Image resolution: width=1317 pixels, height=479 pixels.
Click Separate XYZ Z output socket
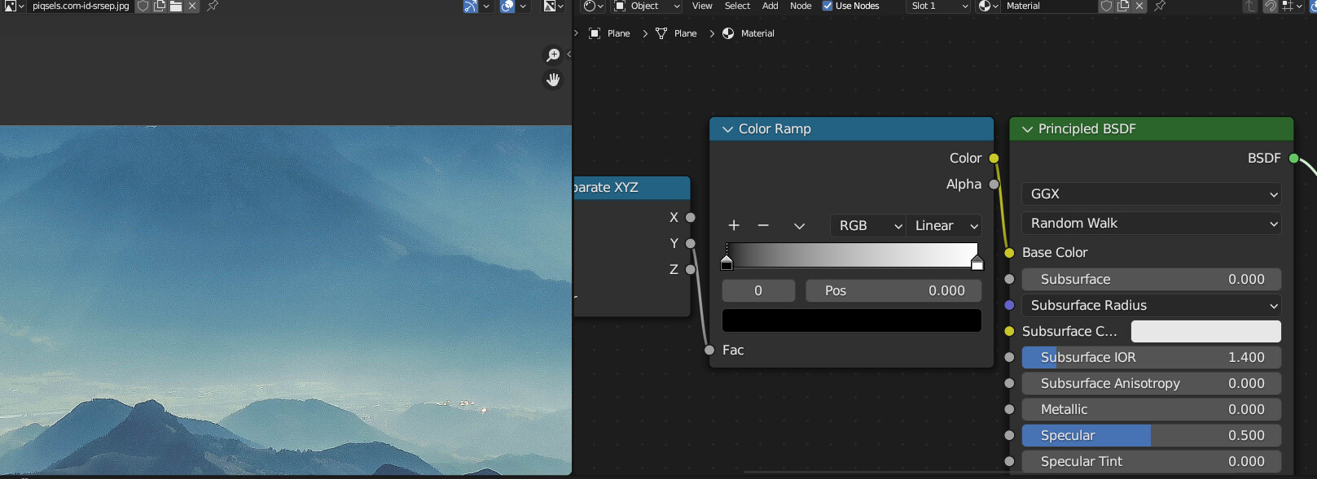691,269
